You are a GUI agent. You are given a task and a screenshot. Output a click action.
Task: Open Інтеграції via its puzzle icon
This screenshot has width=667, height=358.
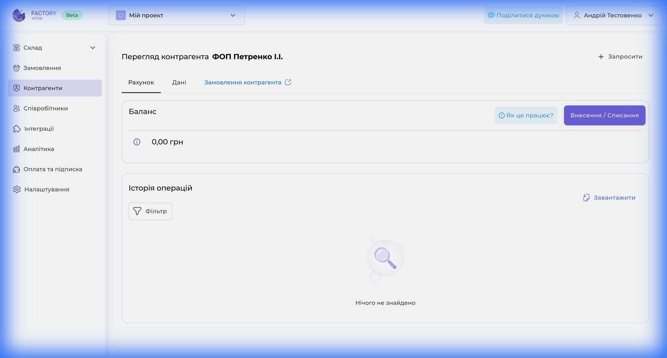coord(17,129)
